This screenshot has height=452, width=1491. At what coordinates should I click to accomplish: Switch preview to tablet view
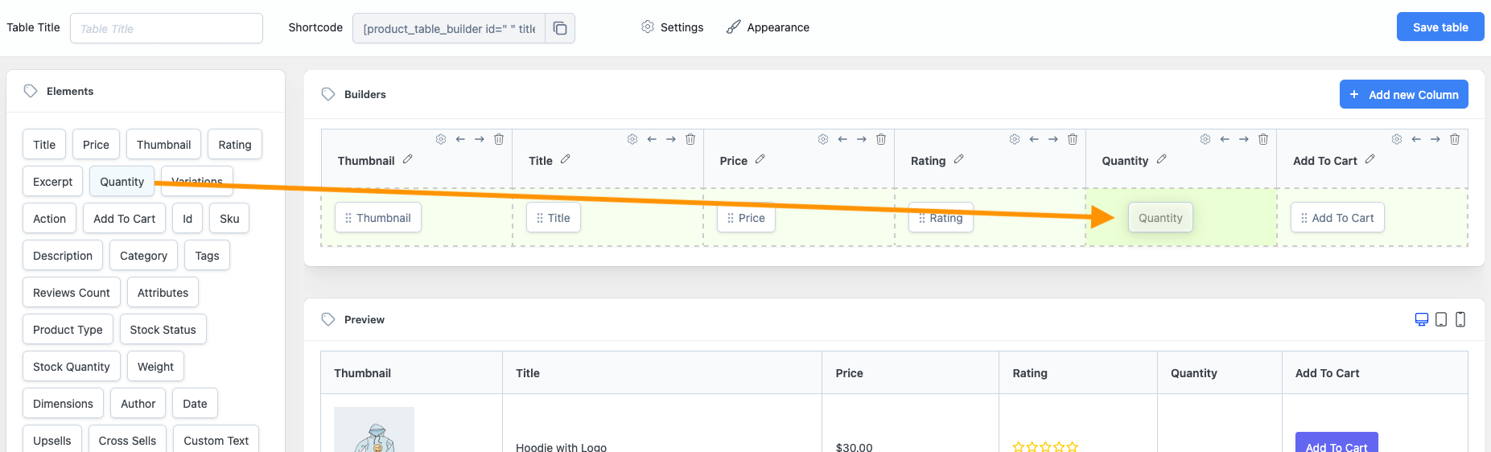tap(1441, 319)
